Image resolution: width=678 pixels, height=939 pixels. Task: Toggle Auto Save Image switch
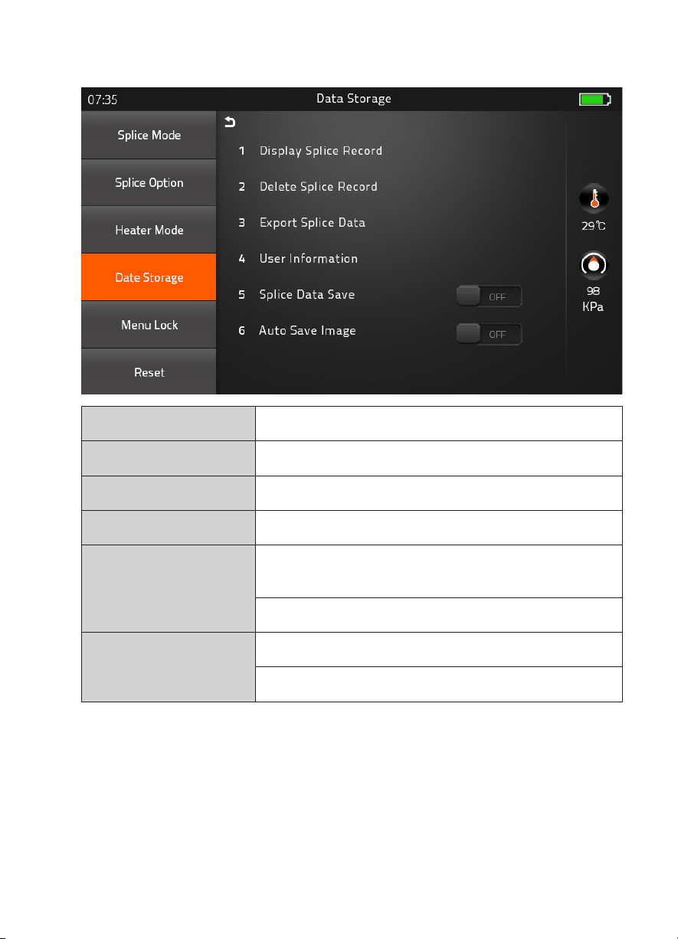click(x=489, y=334)
